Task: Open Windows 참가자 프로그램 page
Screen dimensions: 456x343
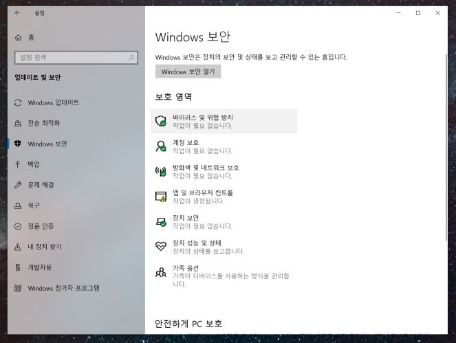Action: tap(64, 288)
